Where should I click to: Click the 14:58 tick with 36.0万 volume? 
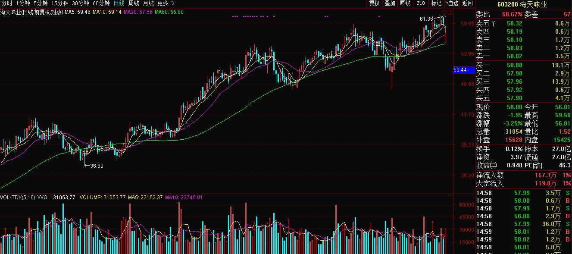pyautogui.click(x=524, y=224)
